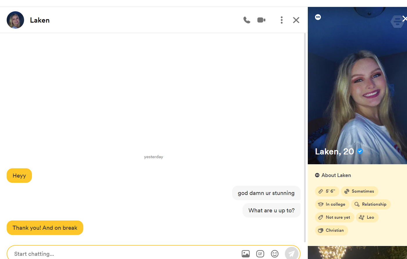The width and height of the screenshot is (407, 259).
Task: Click the chat scrollbar
Action: point(305,138)
